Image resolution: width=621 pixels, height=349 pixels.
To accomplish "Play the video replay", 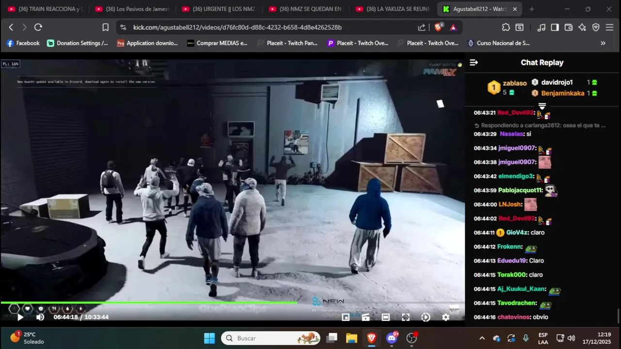I will click(20, 317).
